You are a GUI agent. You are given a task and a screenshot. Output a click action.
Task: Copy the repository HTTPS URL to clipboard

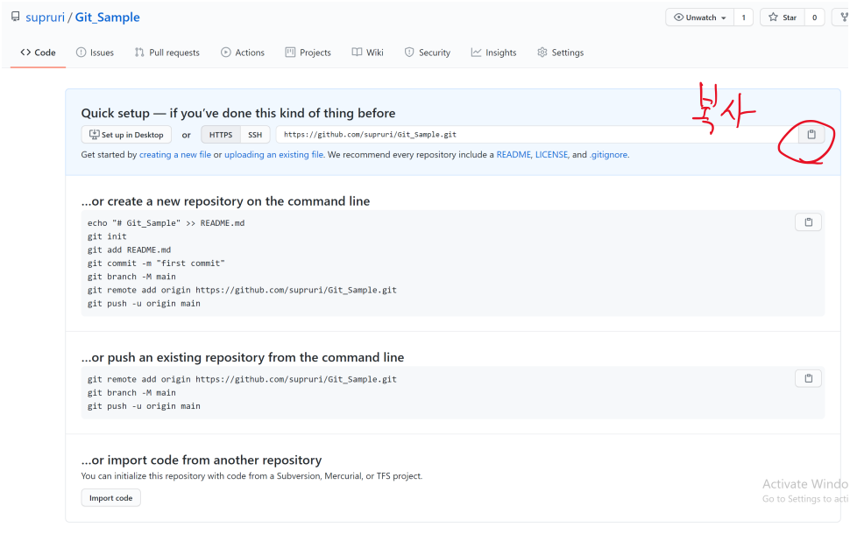[x=811, y=134]
